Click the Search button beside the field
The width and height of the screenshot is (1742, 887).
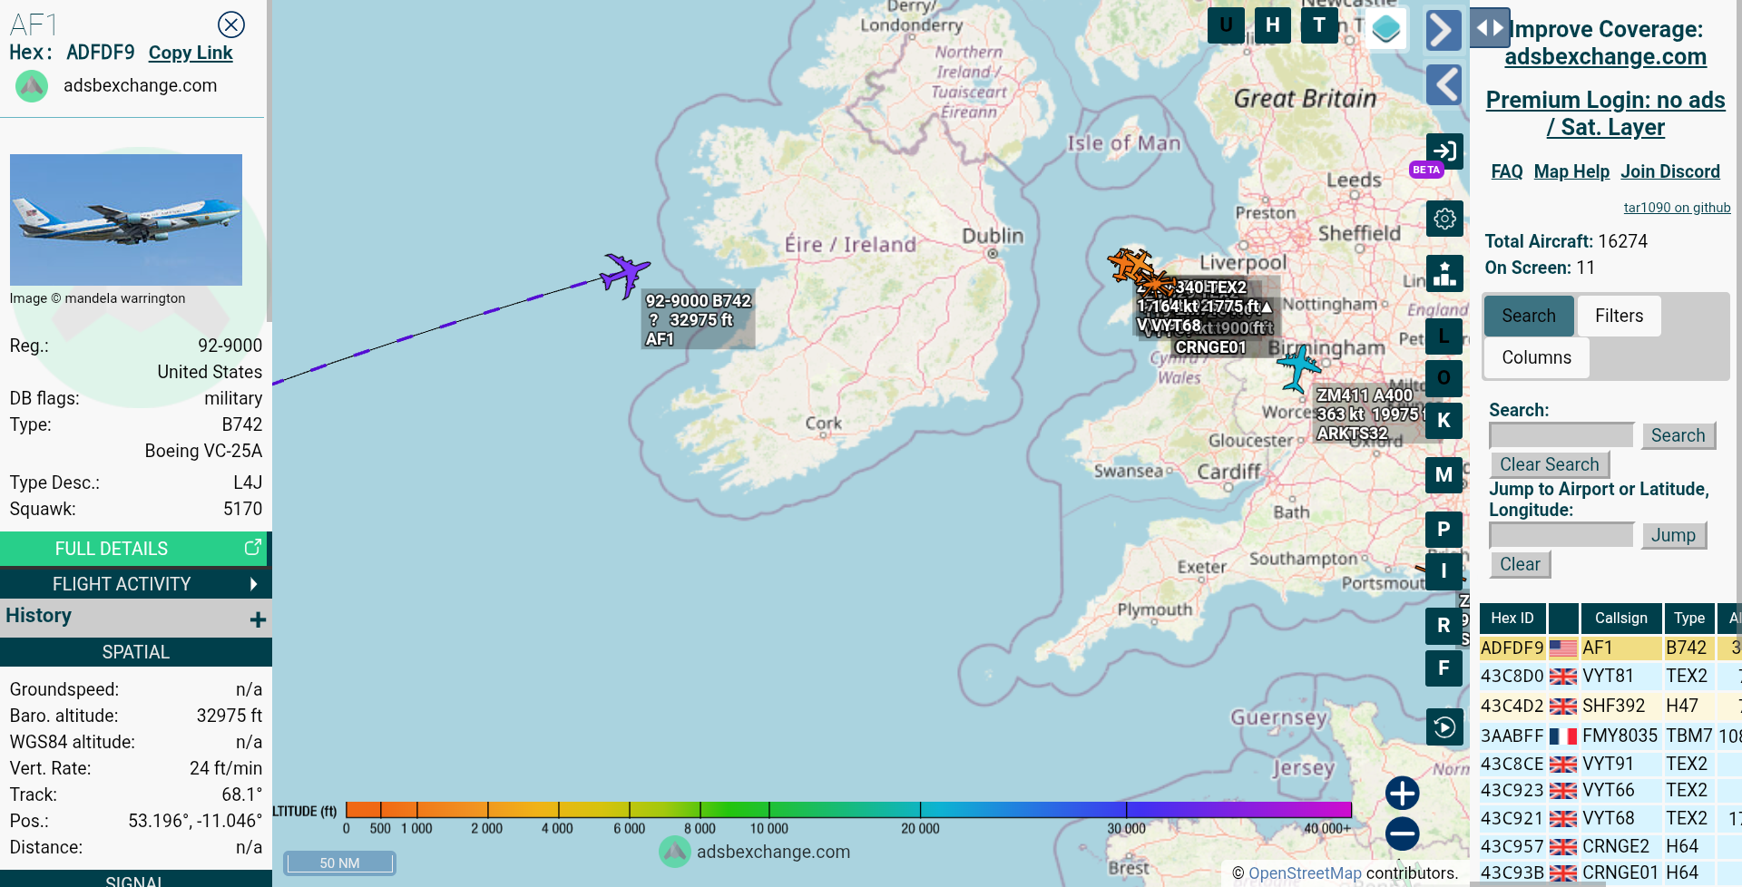coord(1678,435)
